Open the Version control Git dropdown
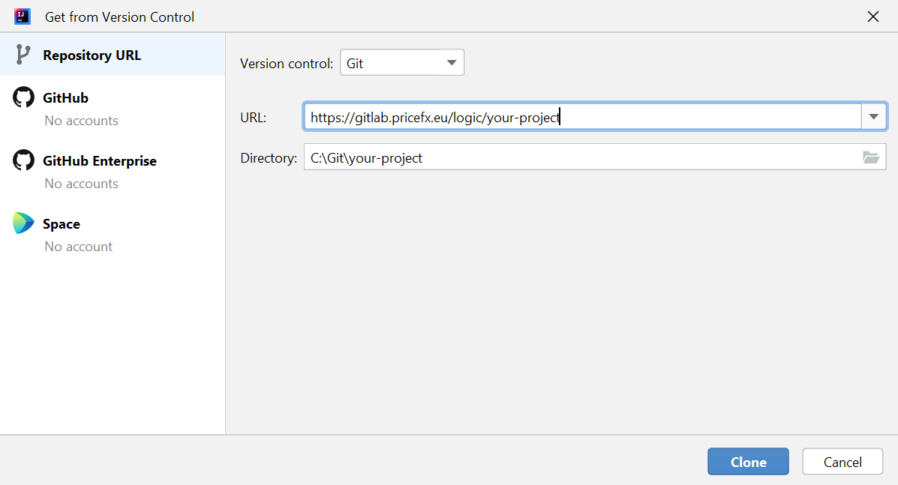Screen dimensions: 898x485 [x=402, y=63]
